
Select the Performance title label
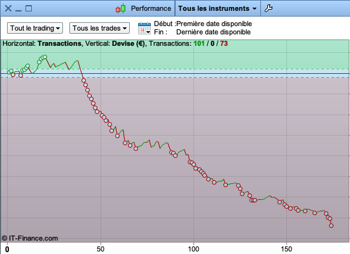click(x=151, y=8)
